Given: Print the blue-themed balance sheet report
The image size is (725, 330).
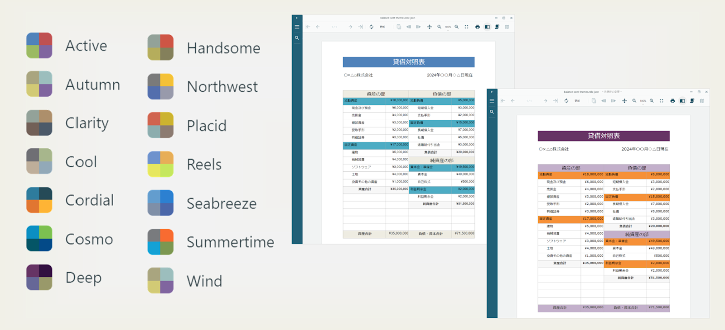Looking at the screenshot, I should pos(478,27).
